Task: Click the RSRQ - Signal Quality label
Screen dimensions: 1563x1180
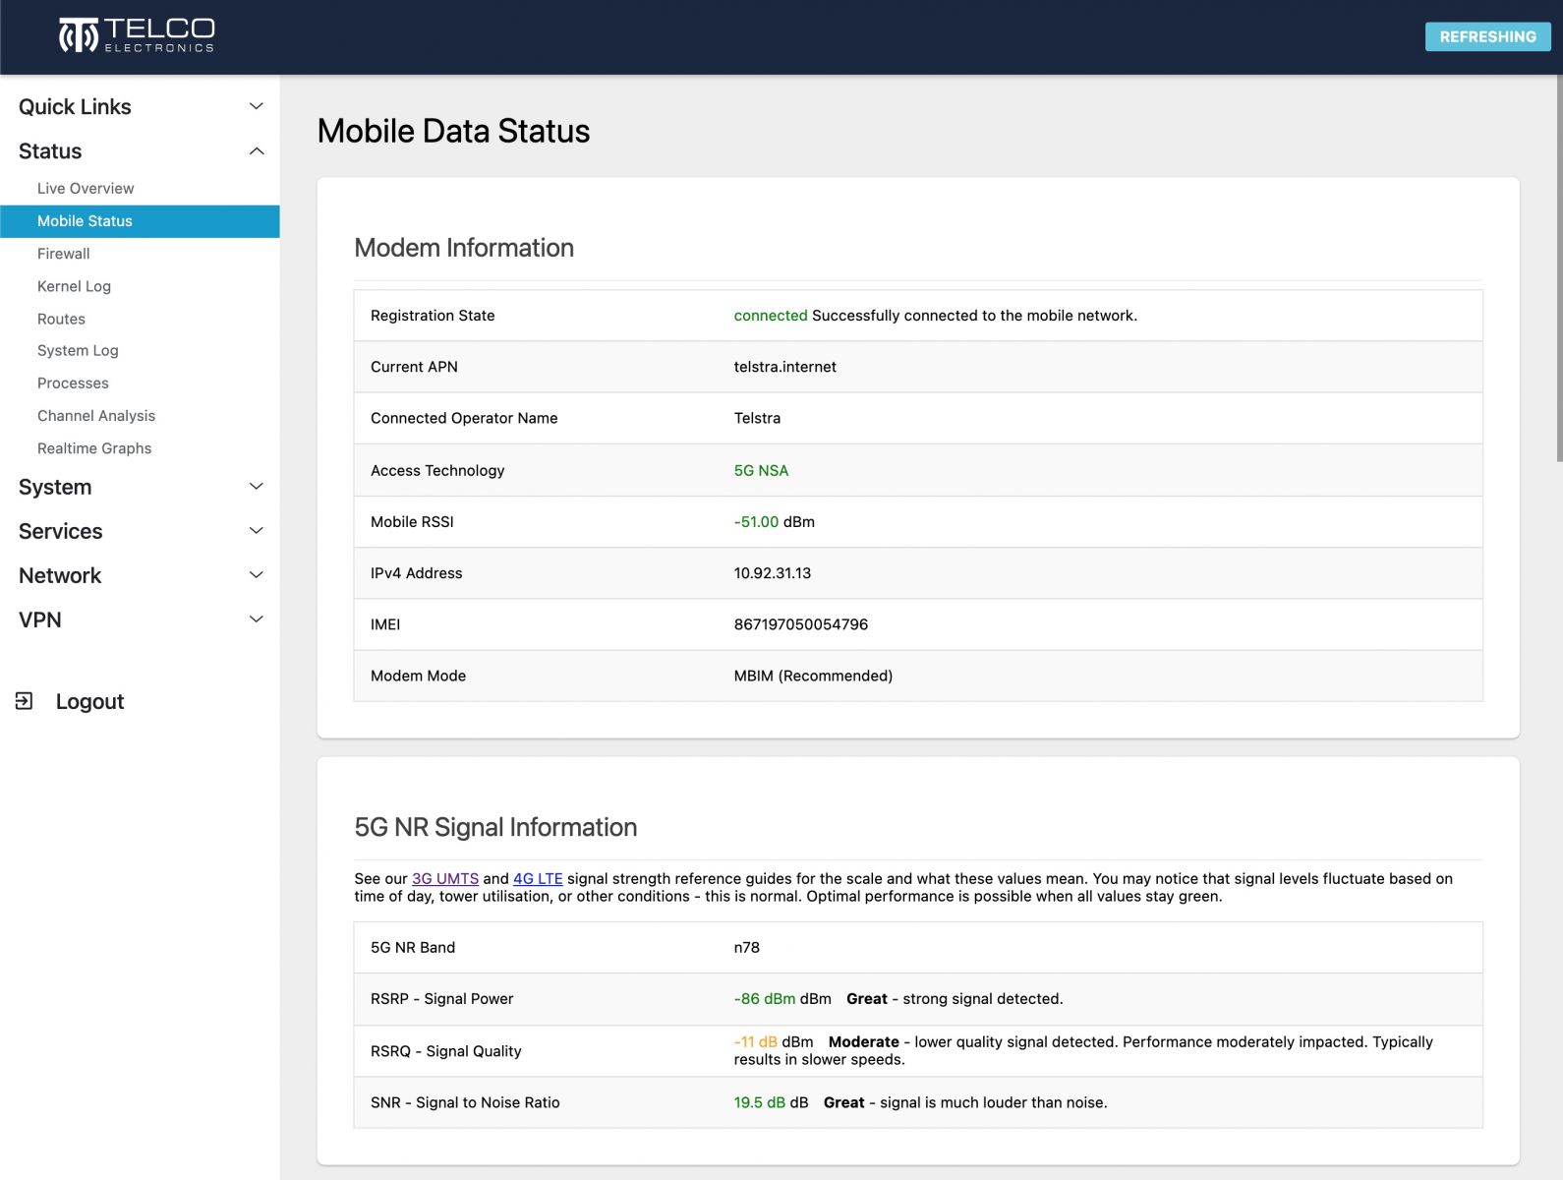Action: point(445,1050)
